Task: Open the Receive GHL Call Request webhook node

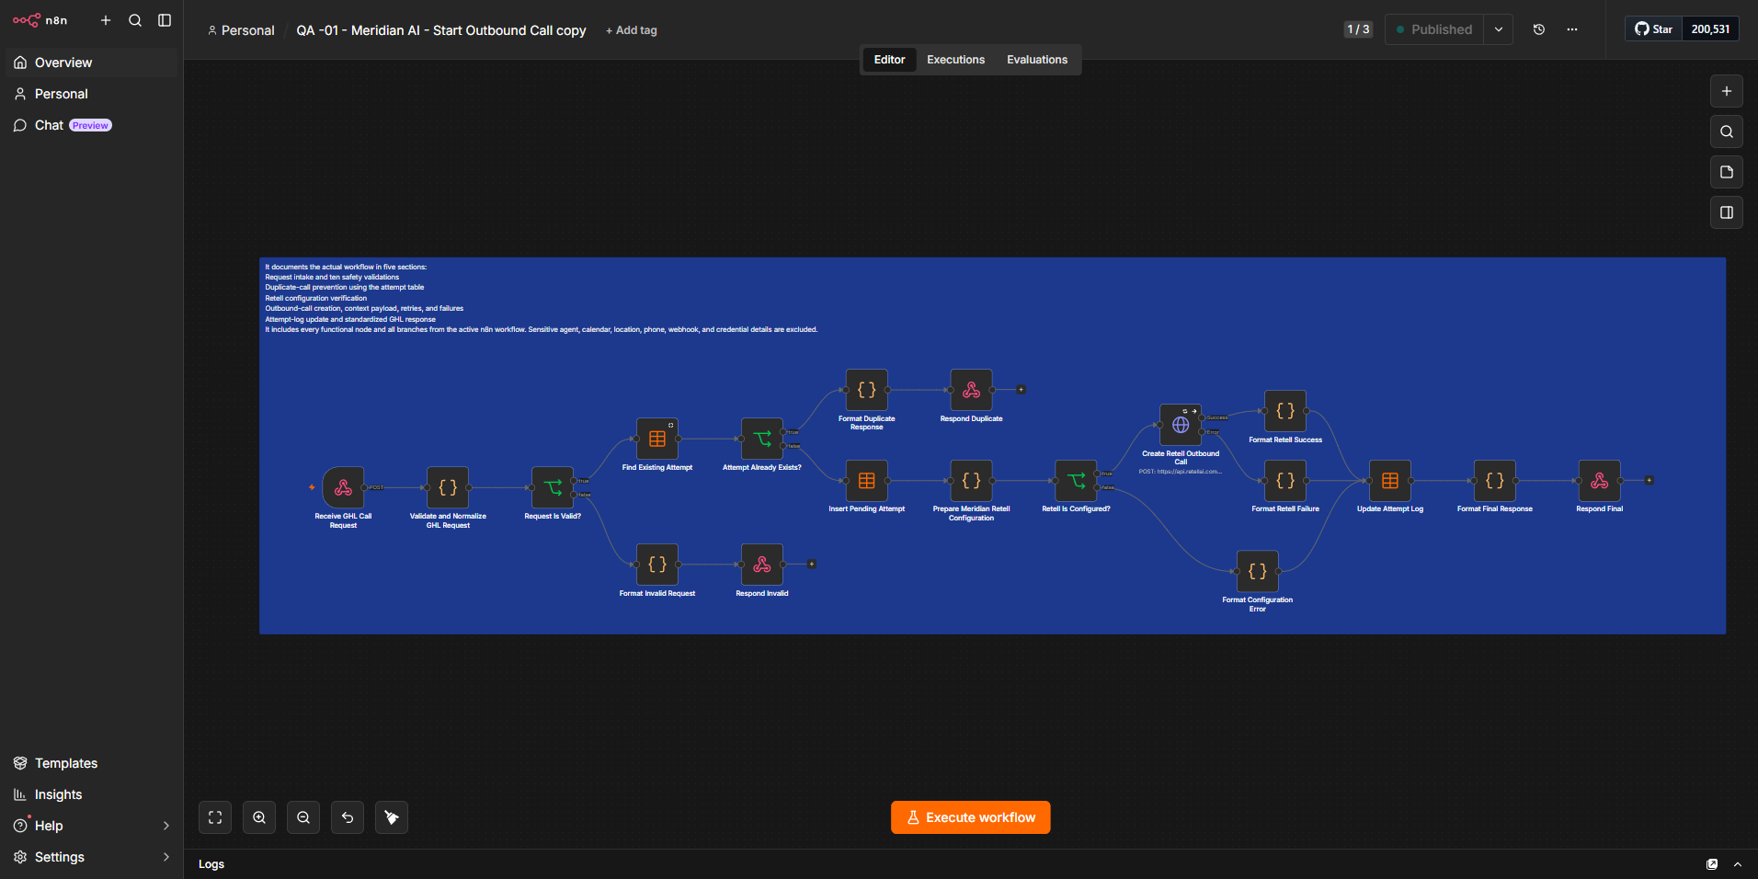Action: (343, 487)
